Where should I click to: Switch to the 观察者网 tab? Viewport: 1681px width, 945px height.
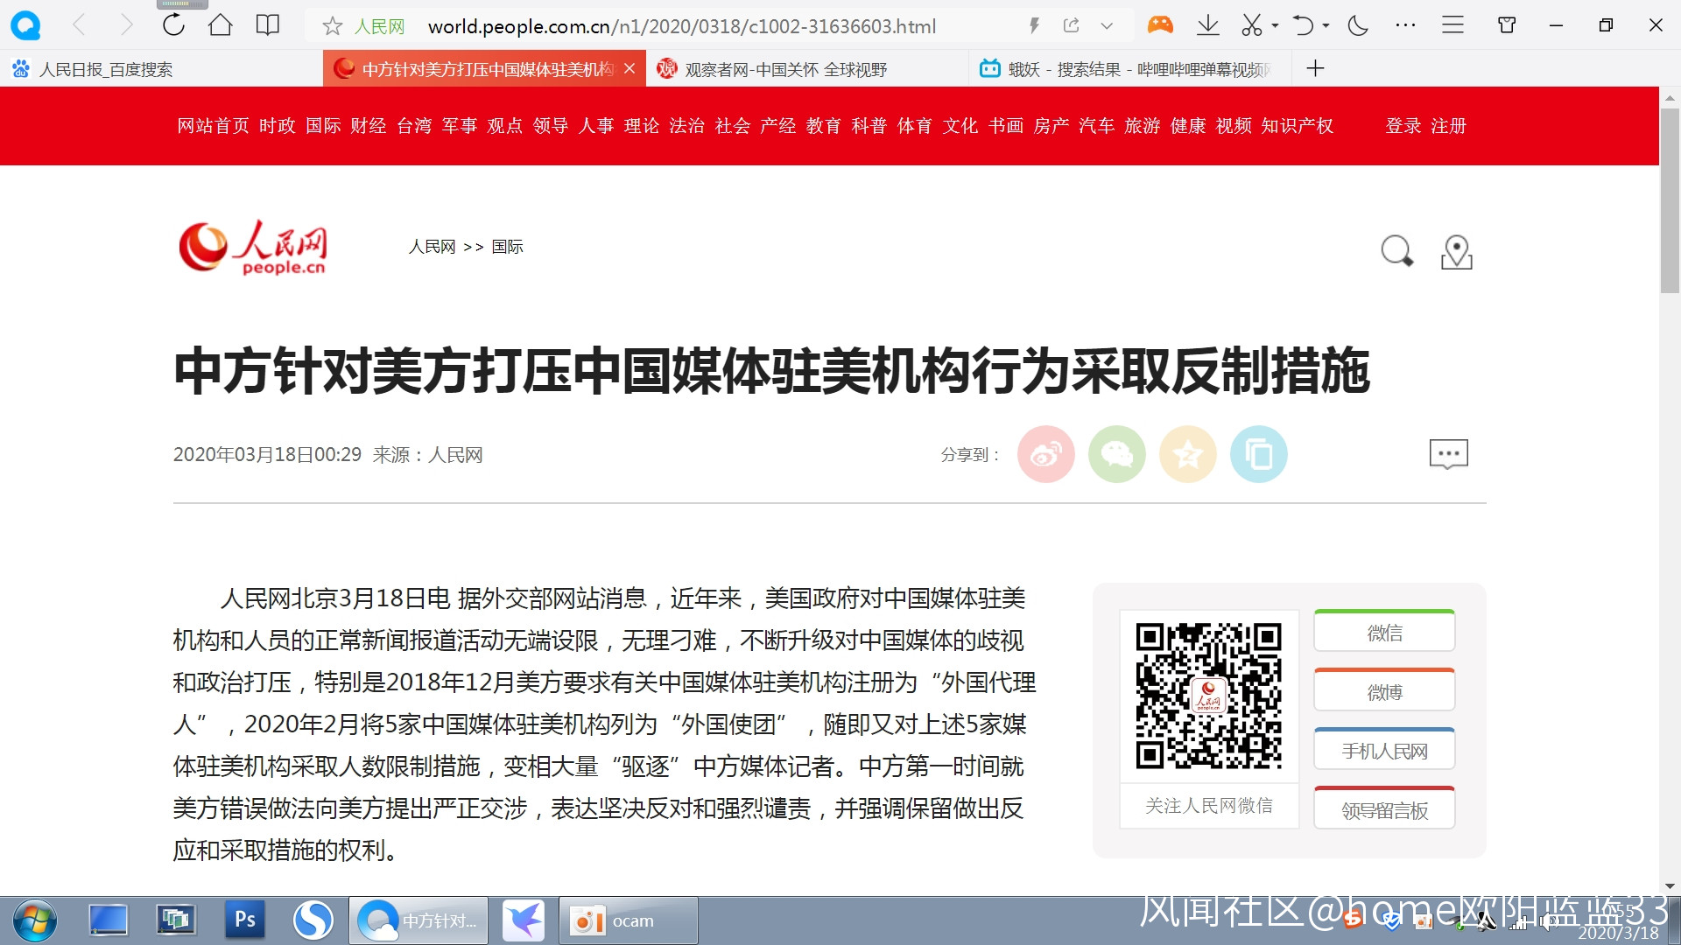pyautogui.click(x=785, y=69)
